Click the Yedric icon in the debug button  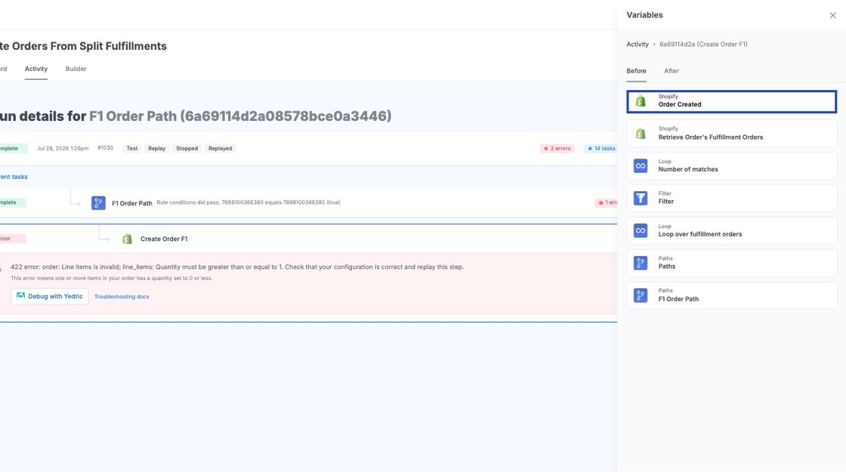(20, 296)
